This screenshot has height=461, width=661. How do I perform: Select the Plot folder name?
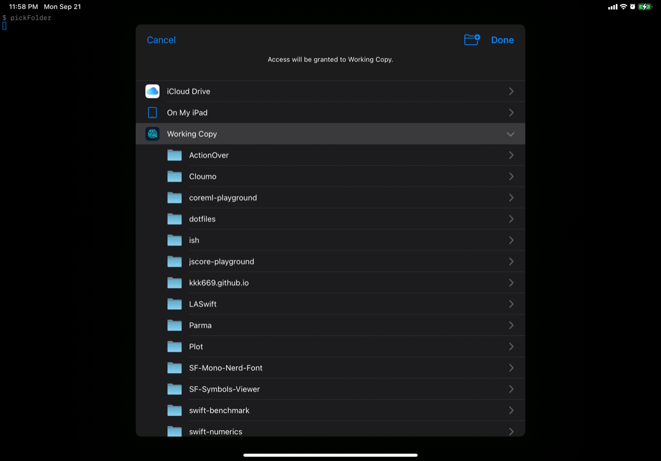tap(196, 347)
